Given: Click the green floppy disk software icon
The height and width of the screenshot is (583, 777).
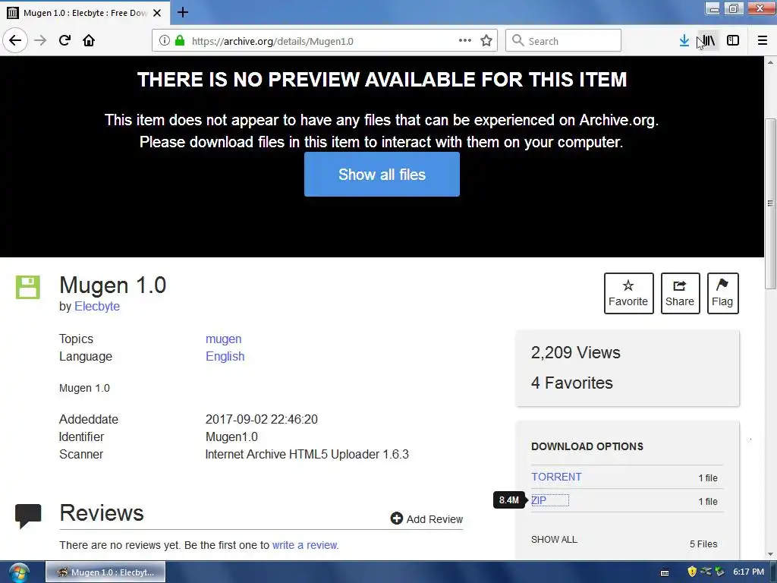Looking at the screenshot, I should [x=28, y=287].
